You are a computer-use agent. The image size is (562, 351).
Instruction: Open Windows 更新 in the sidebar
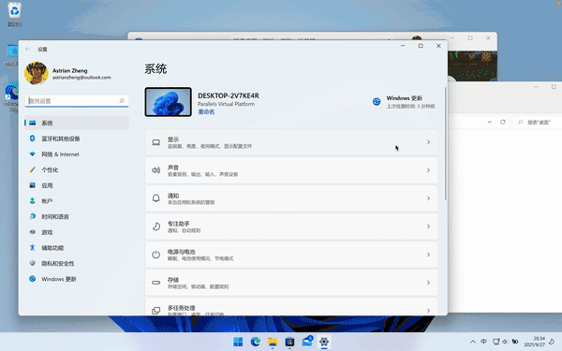coord(77,279)
